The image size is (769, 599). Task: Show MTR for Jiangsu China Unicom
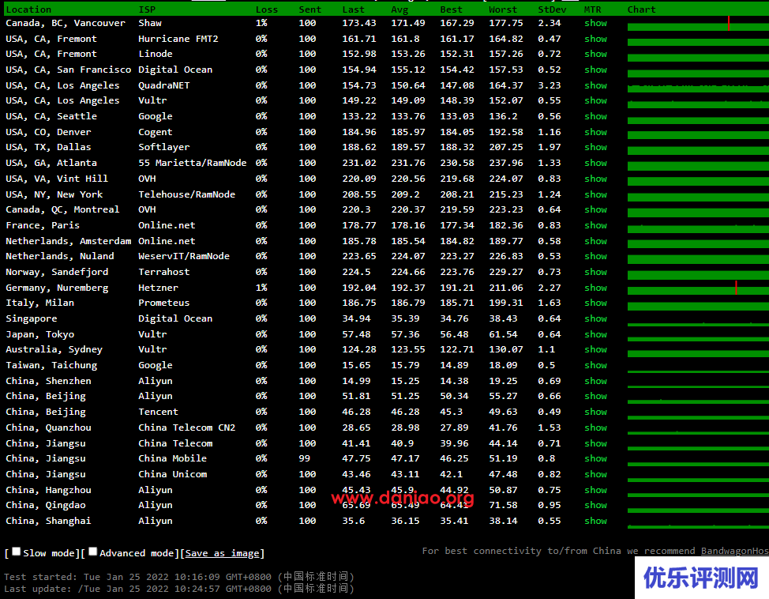(595, 474)
